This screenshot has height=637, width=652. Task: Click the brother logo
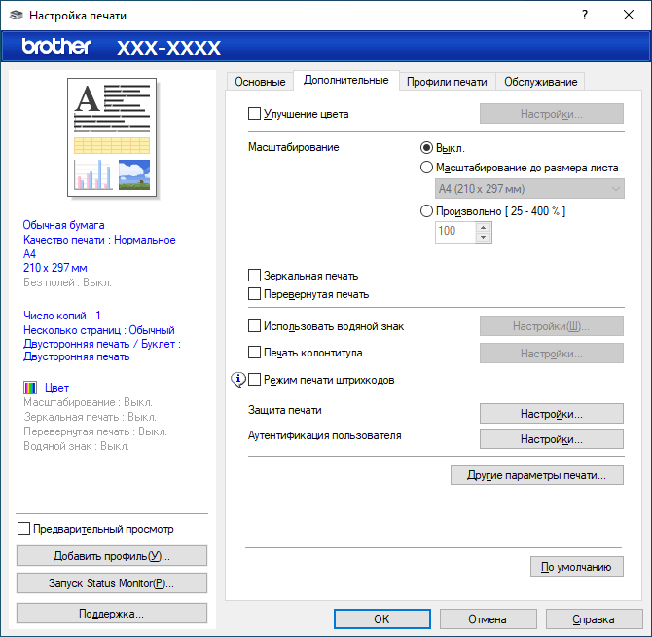tap(56, 46)
